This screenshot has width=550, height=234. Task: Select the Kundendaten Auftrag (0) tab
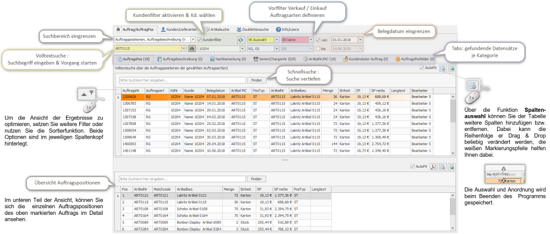(x=365, y=59)
